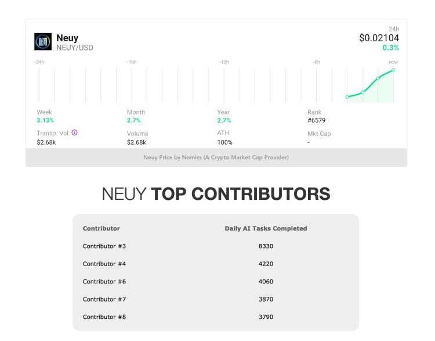Click the Neuy coin logo icon
Viewport: 435px width, 341px height.
point(43,42)
